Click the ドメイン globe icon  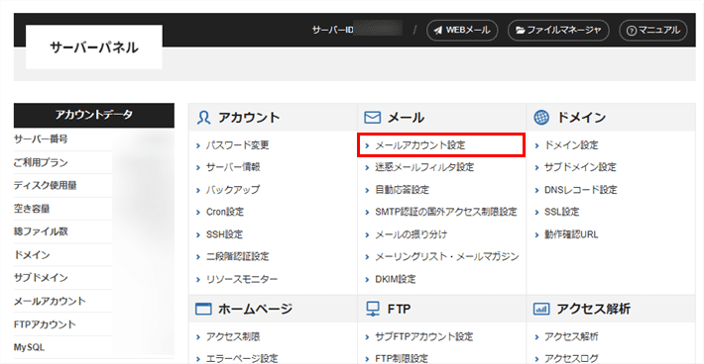pos(541,118)
